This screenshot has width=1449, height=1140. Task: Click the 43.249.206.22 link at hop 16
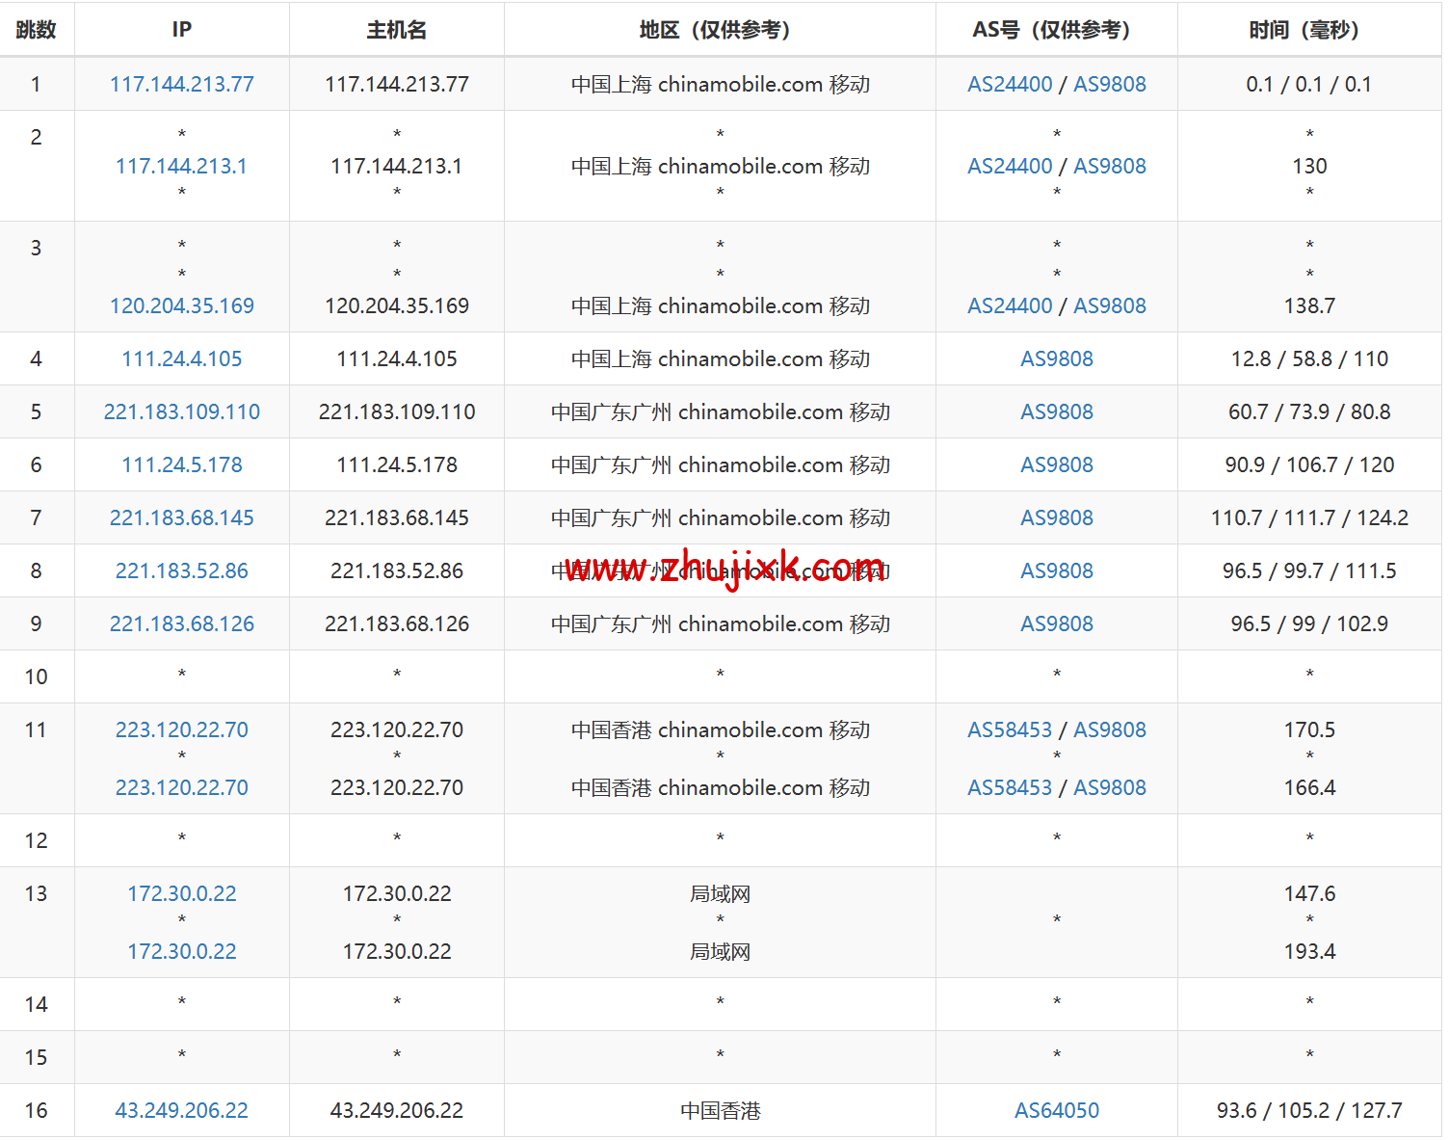click(181, 1109)
